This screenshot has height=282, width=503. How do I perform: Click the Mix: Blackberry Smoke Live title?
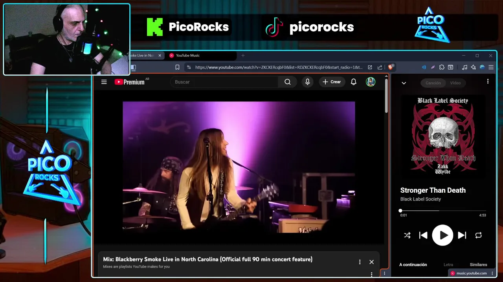pos(207,259)
